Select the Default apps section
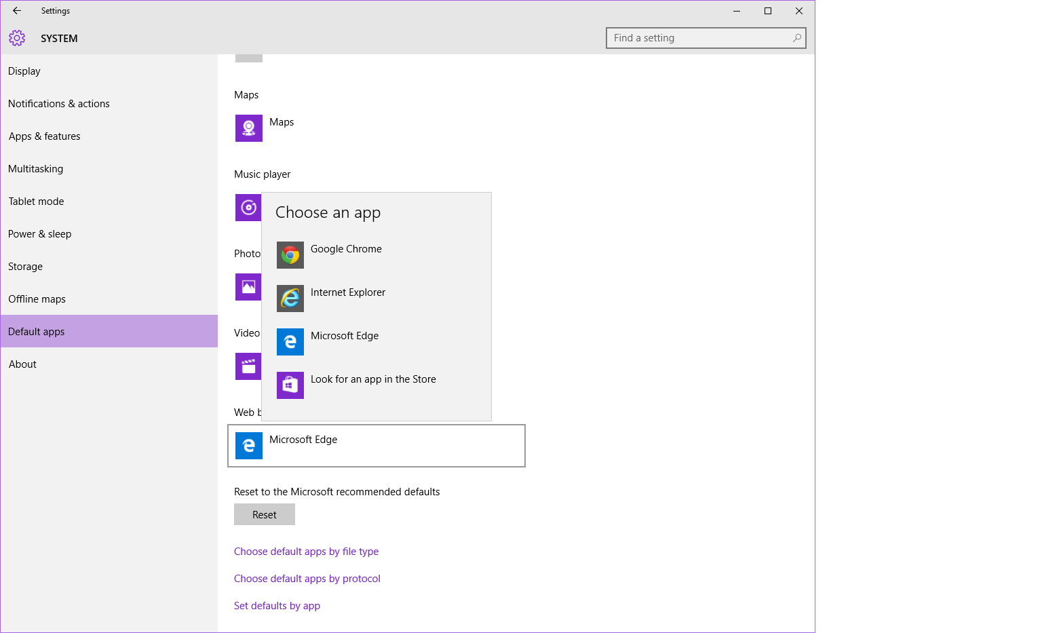Image resolution: width=1042 pixels, height=633 pixels. [109, 331]
